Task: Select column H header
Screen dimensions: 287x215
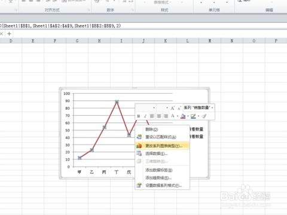Action: coord(99,41)
